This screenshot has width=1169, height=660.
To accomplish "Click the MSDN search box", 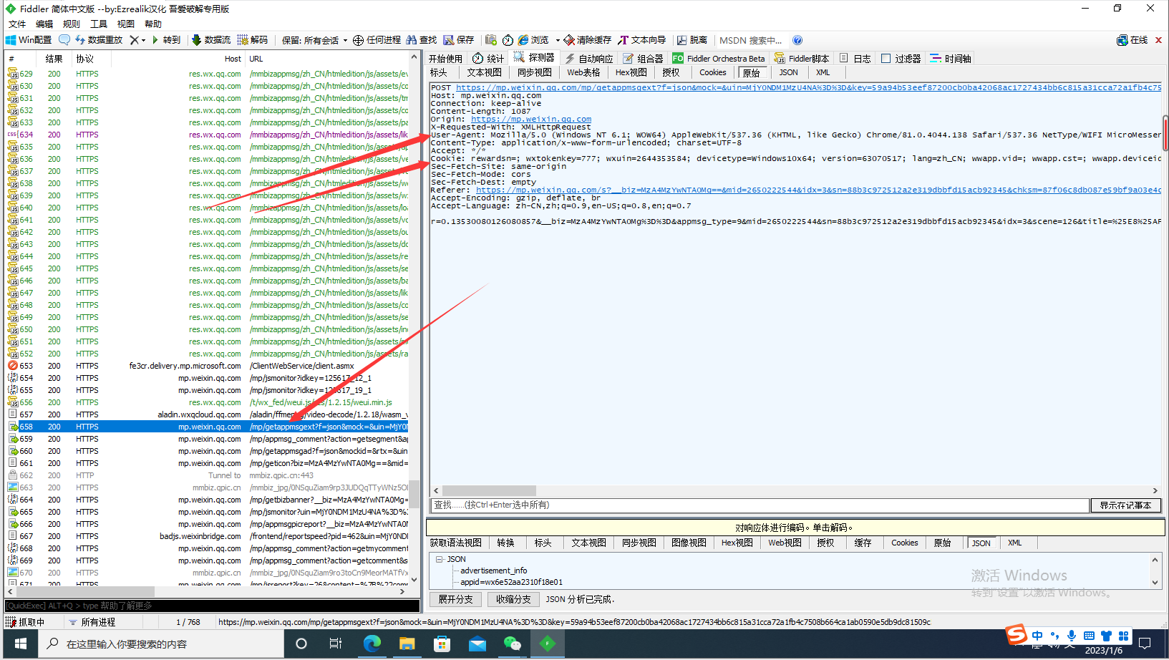I will pyautogui.click(x=750, y=40).
